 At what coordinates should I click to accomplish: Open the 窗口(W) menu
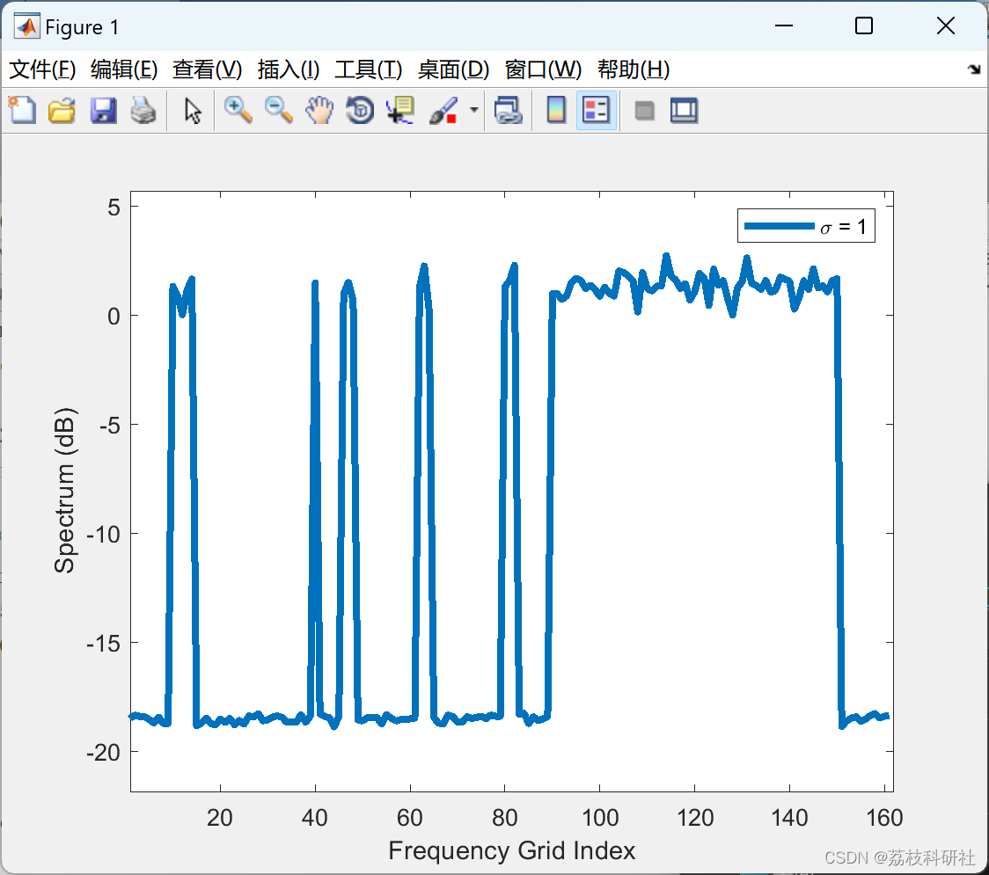(542, 69)
